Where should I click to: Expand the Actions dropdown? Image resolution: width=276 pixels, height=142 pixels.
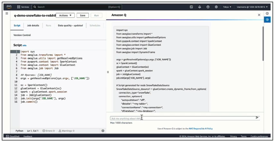point(65,15)
